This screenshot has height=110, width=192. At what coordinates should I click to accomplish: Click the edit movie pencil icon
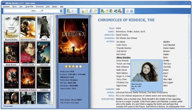tap(111, 11)
